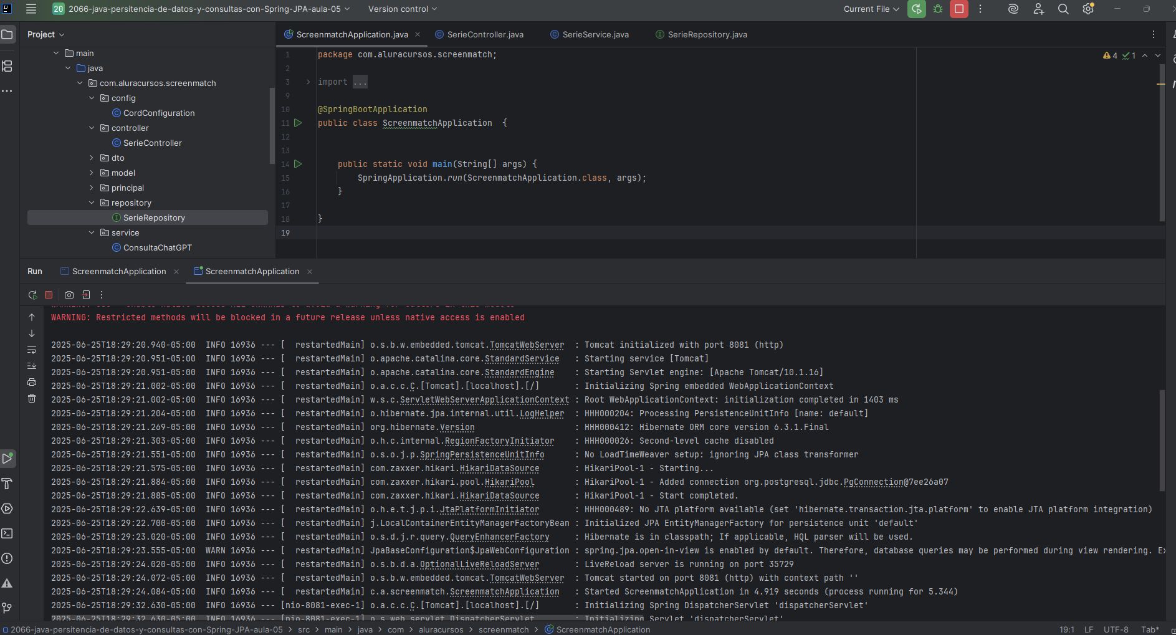Screen dimensions: 1176x635
Task: Open Version control dropdown
Action: [403, 9]
